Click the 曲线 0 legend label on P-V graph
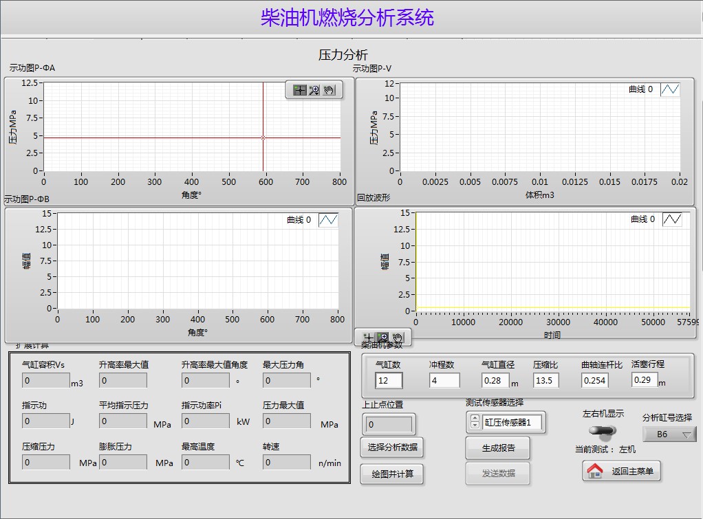The height and width of the screenshot is (519, 703). pos(640,89)
